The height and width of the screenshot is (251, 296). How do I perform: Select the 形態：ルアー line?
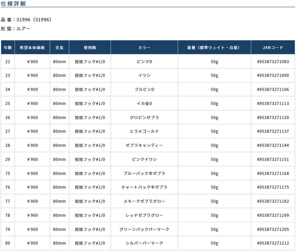coord(16,29)
